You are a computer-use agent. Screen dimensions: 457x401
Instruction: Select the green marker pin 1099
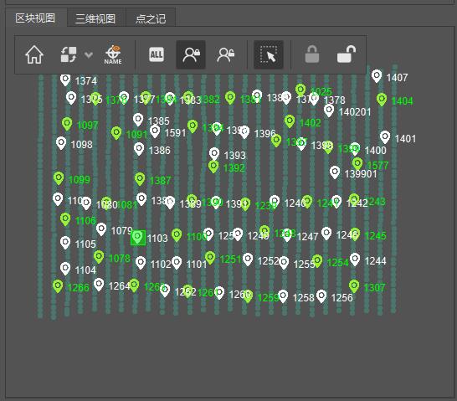coord(59,178)
